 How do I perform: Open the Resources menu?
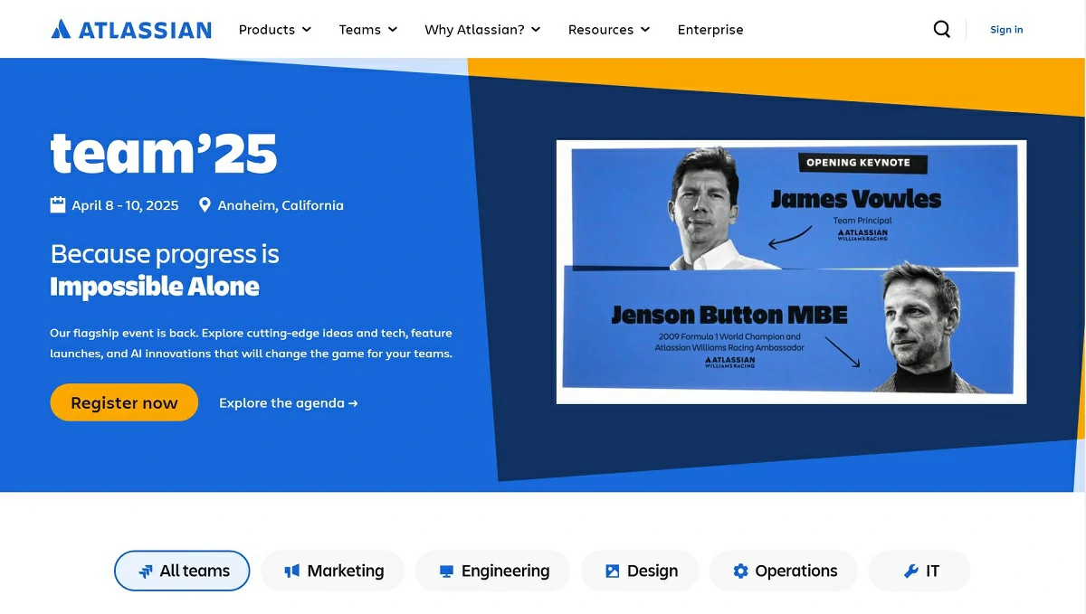(x=609, y=30)
